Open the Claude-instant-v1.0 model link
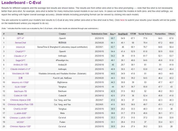178x131 pixels. pos(20,69)
